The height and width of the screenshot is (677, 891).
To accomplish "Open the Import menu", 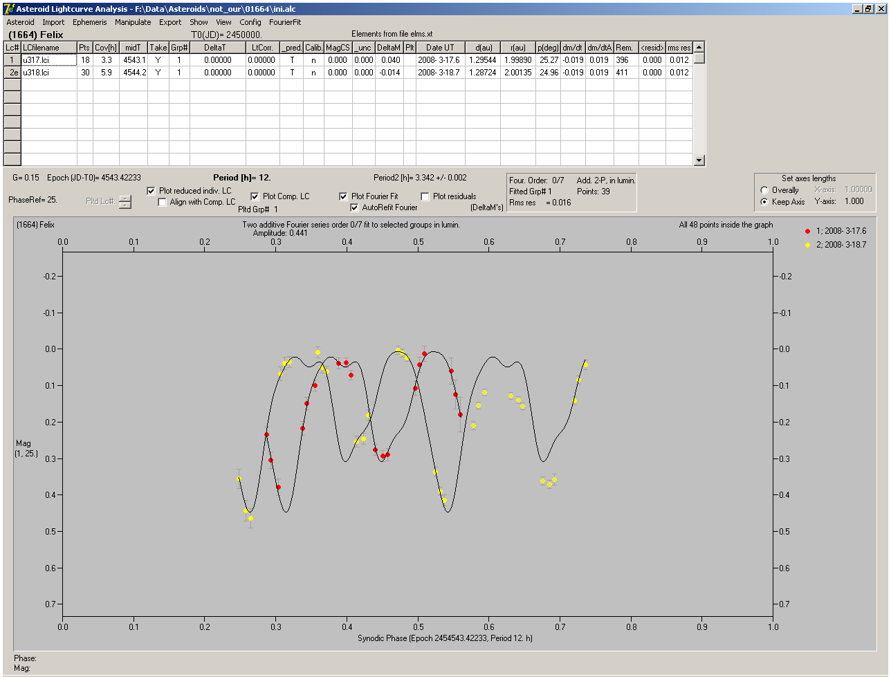I will click(53, 22).
